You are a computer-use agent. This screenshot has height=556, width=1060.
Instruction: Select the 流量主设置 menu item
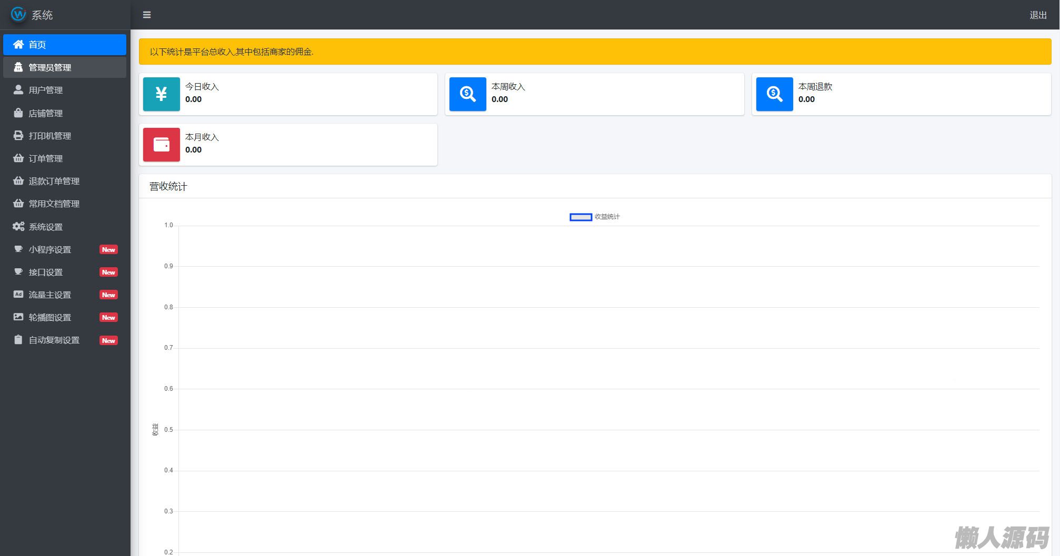coord(50,295)
